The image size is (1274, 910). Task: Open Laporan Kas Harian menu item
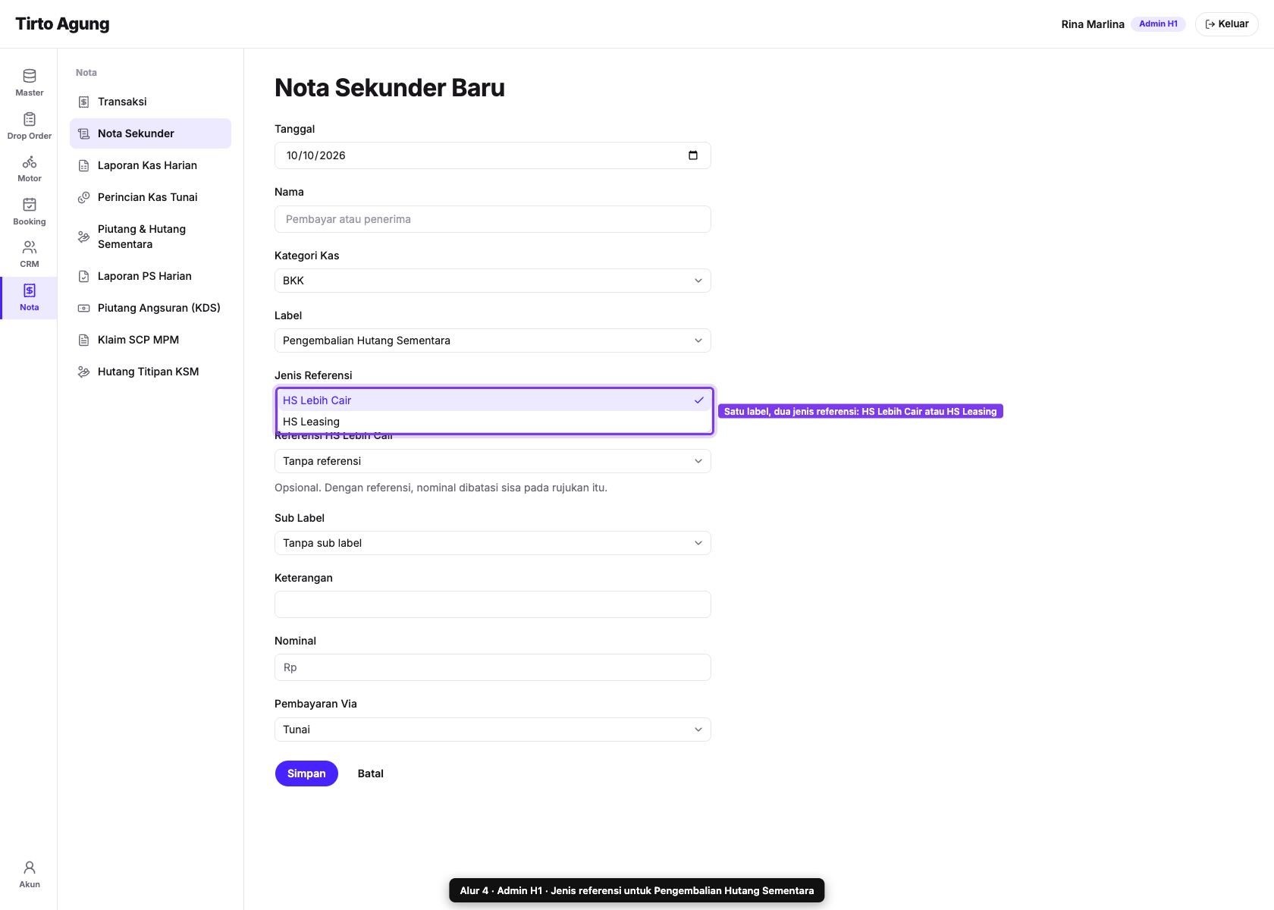click(150, 165)
